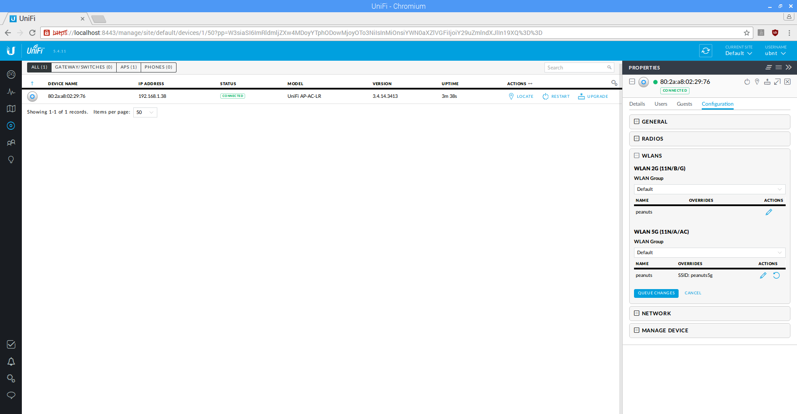Open the Clients icon in sidebar

(x=11, y=143)
